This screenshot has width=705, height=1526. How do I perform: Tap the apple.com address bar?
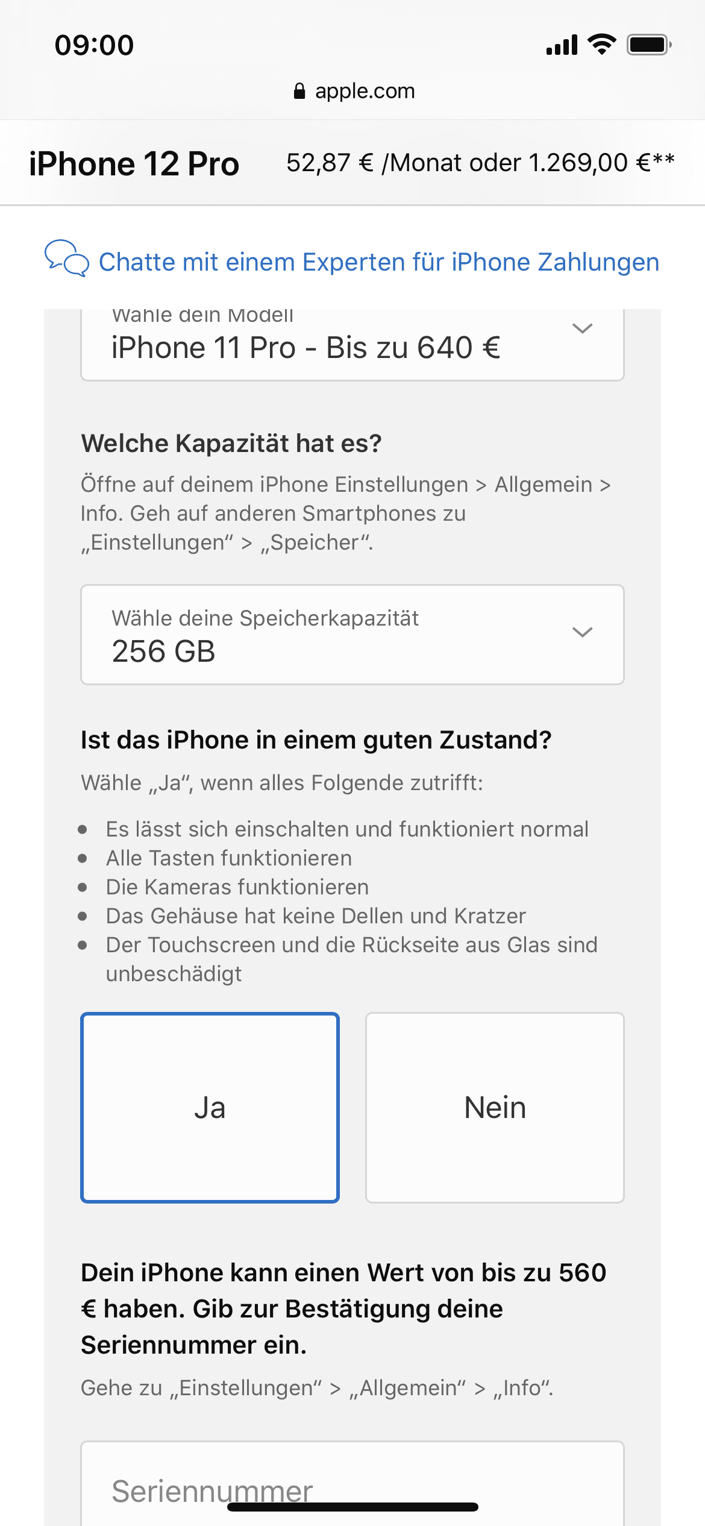coord(364,91)
